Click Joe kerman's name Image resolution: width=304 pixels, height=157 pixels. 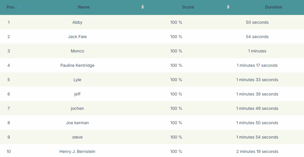coord(77,123)
